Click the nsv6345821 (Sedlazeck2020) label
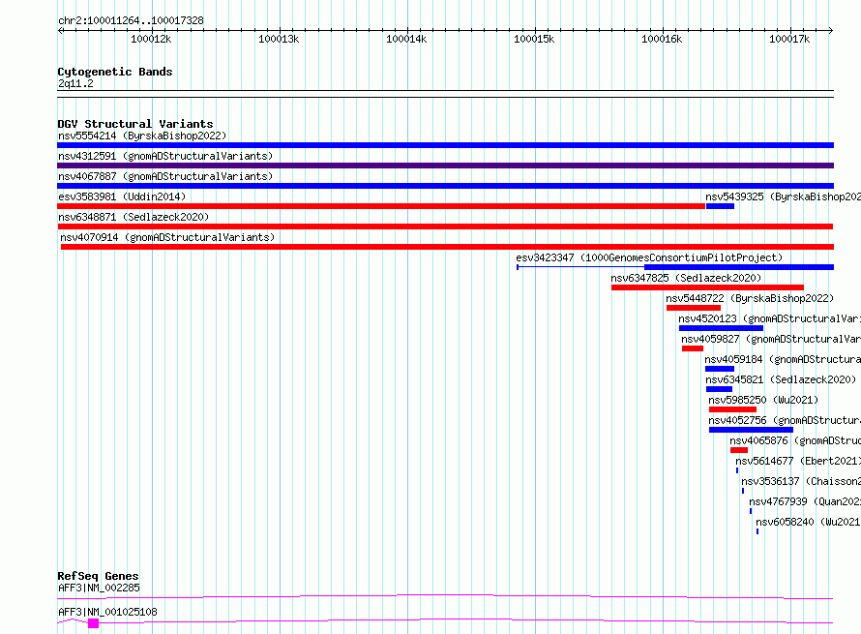This screenshot has height=634, width=861. [781, 379]
